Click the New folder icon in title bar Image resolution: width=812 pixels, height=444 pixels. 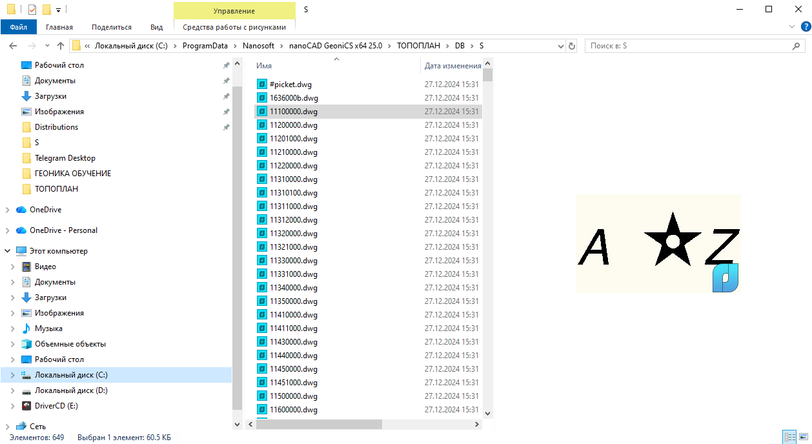46,10
